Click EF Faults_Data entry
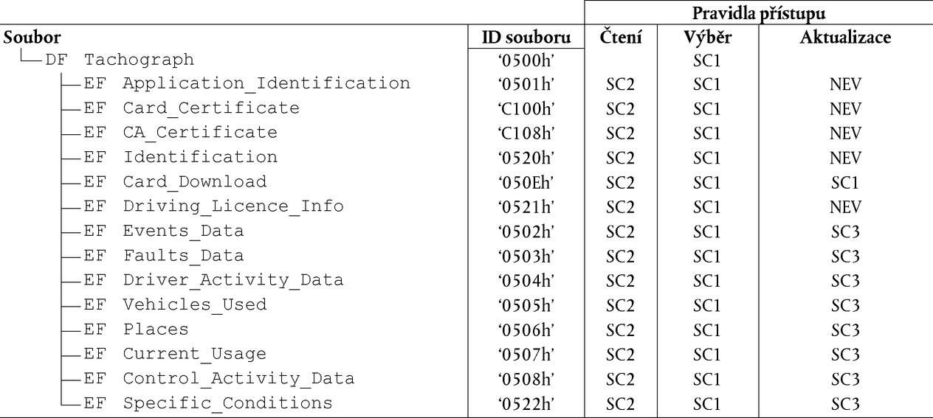 coord(163,256)
